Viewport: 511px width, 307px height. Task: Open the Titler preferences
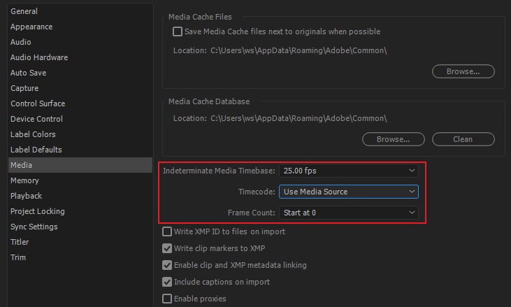tap(20, 242)
